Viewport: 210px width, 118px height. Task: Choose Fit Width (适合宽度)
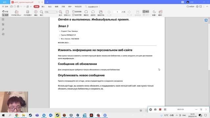tap(77, 11)
